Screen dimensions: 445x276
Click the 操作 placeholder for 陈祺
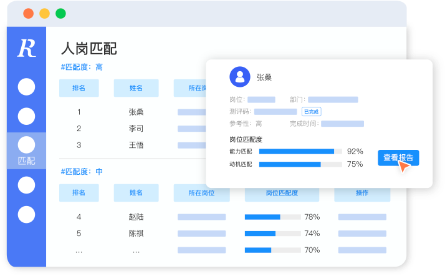[x=362, y=234]
